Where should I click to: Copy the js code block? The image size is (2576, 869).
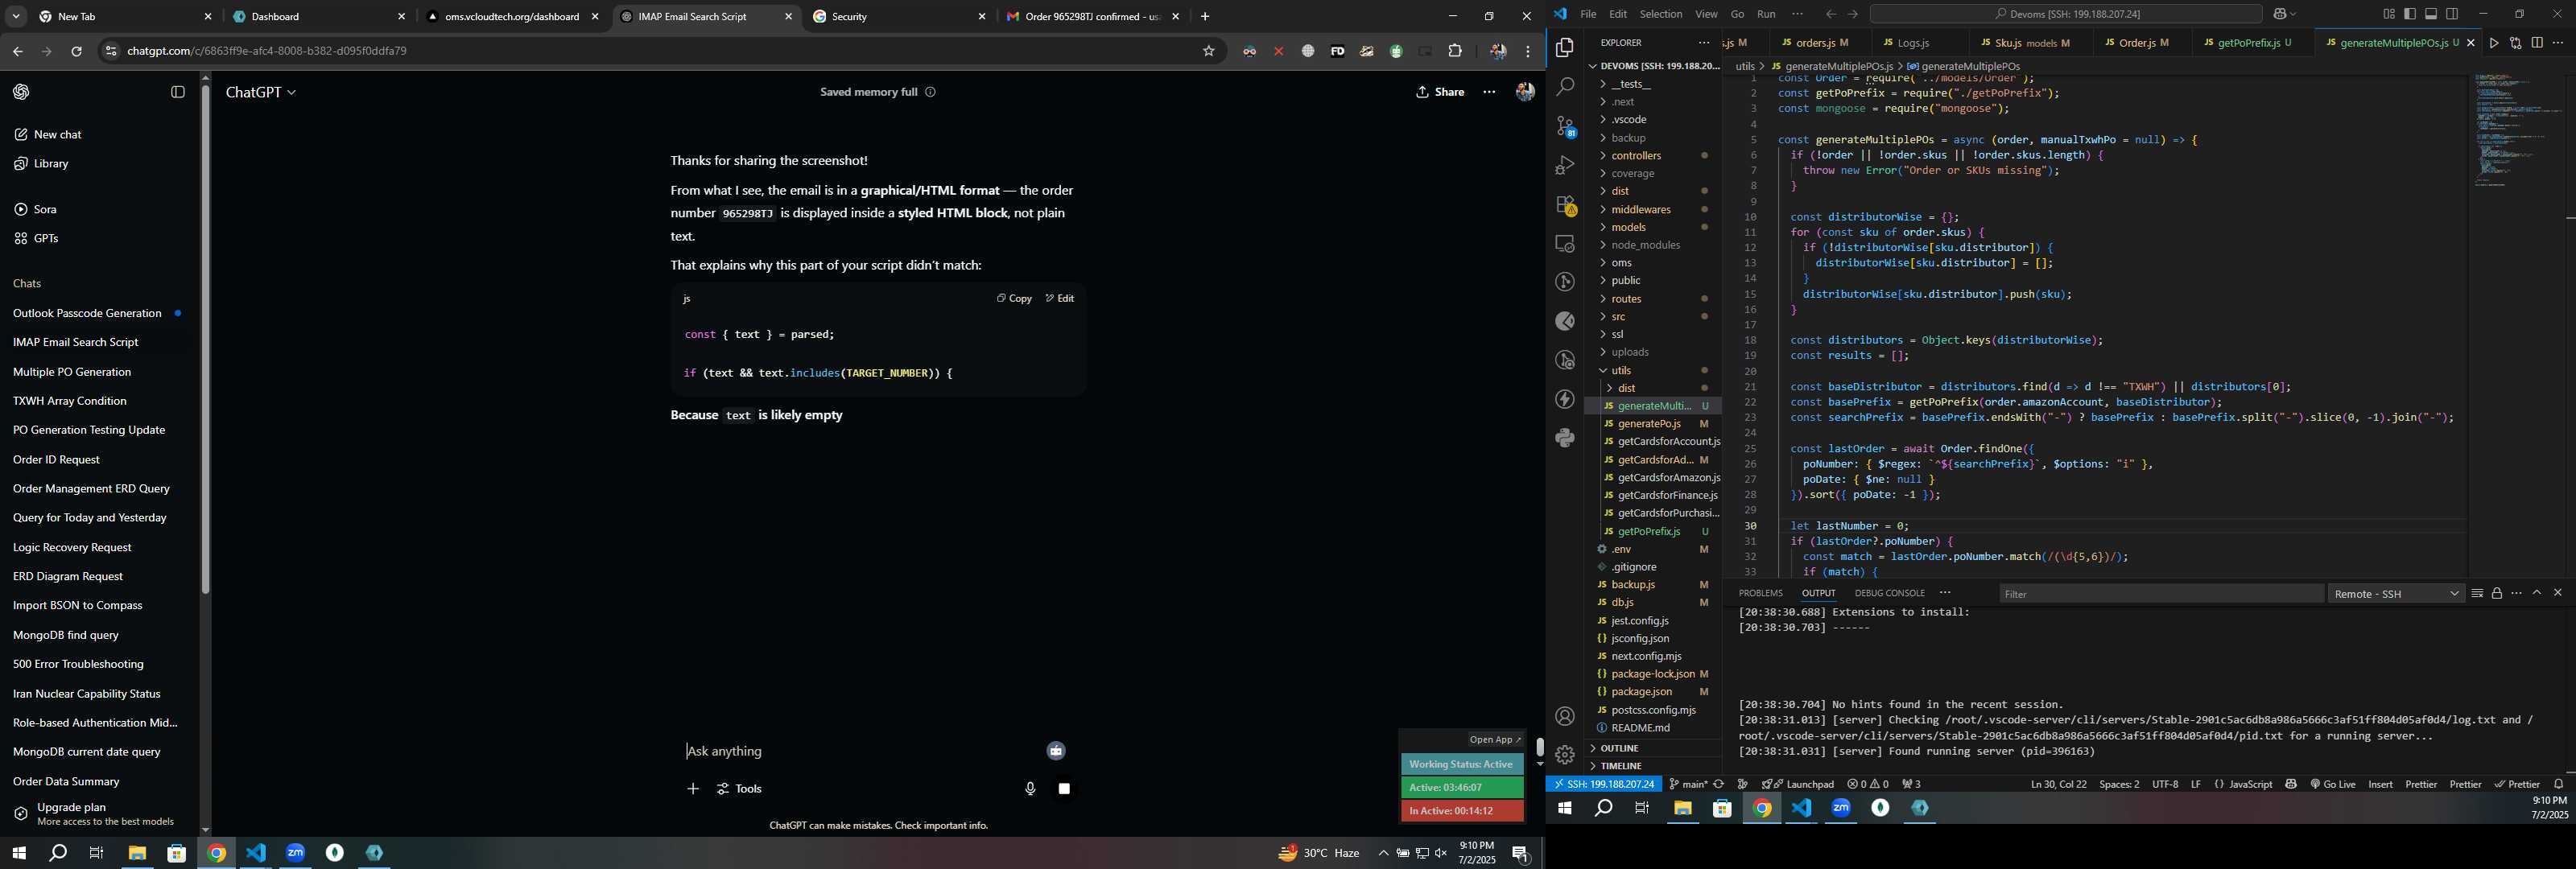tap(1014, 298)
